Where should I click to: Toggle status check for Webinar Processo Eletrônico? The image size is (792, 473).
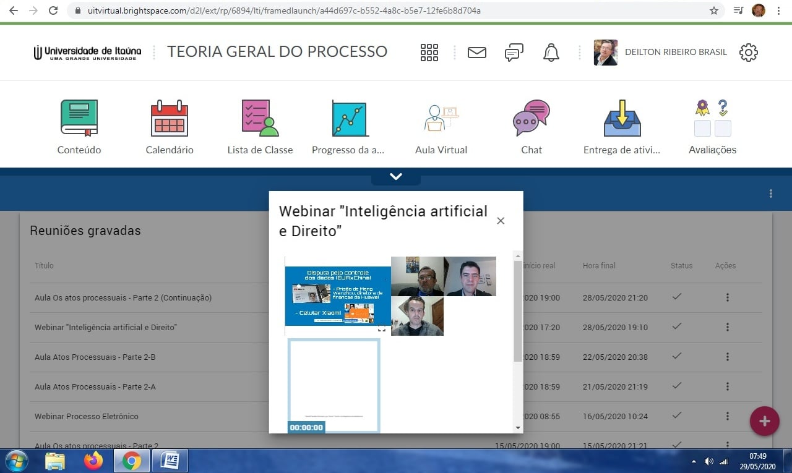tap(676, 416)
